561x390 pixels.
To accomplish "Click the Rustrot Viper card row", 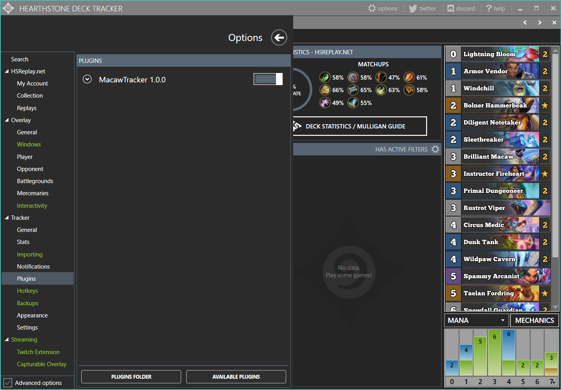I will 498,208.
